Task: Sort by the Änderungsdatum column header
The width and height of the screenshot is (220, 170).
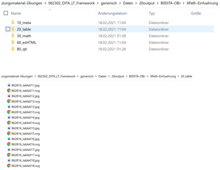Action: click(x=113, y=13)
